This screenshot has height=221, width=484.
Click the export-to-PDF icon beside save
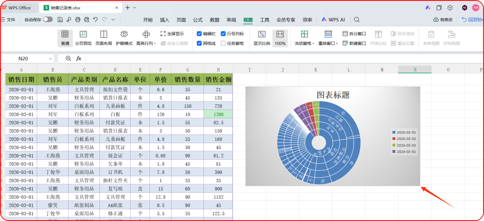[69, 19]
